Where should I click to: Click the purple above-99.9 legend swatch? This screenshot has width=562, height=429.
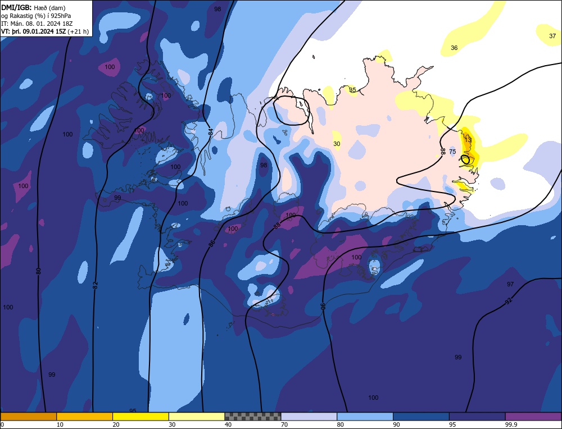pos(533,416)
